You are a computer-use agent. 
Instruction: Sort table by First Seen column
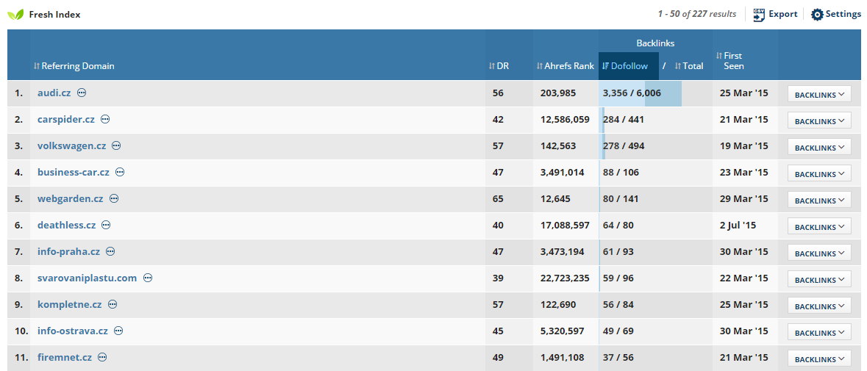pyautogui.click(x=729, y=61)
